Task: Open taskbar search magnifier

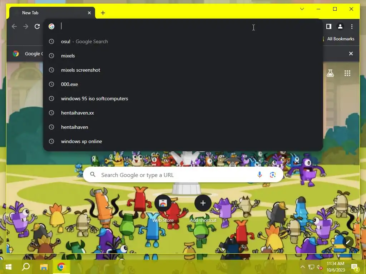Action: click(x=26, y=267)
